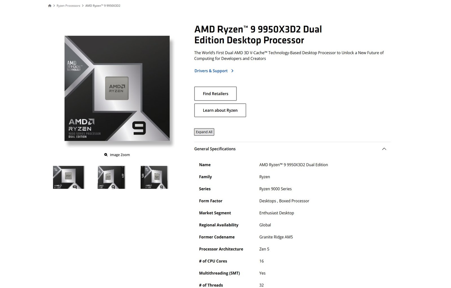
Task: Select the second angled box thumbnail
Action: [x=112, y=177]
